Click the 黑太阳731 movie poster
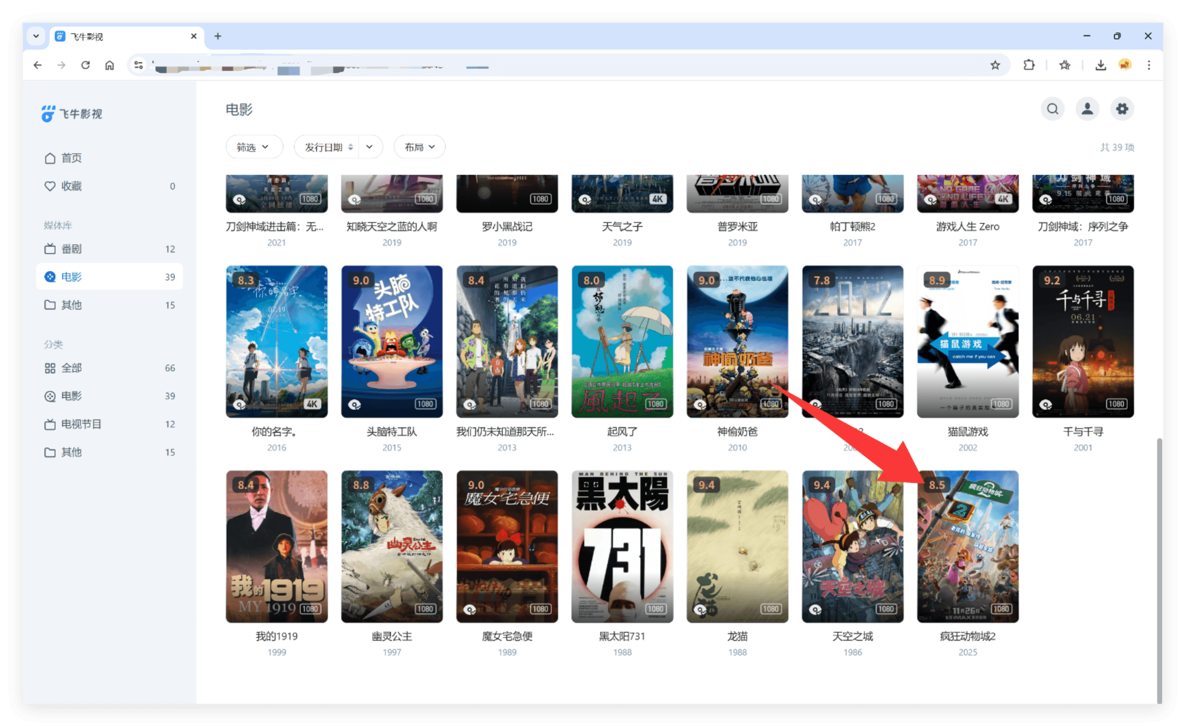The width and height of the screenshot is (1186, 726). (x=622, y=546)
